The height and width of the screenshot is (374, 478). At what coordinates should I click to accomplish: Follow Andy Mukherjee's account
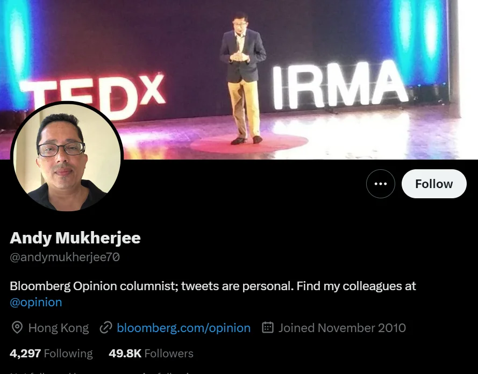[434, 184]
